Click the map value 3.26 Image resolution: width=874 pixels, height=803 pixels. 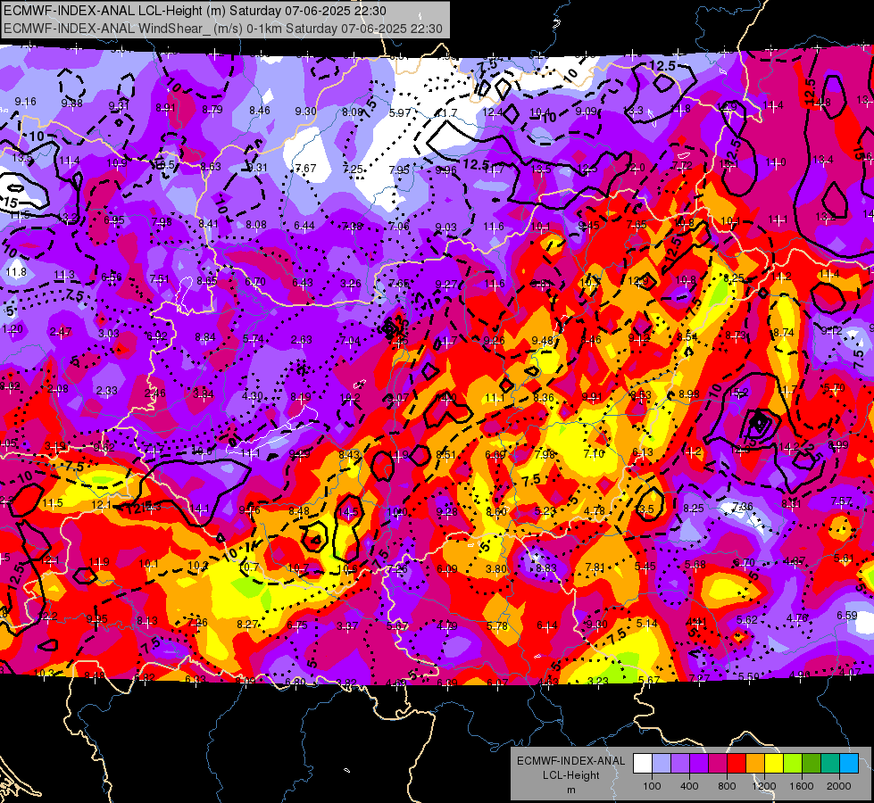[351, 284]
